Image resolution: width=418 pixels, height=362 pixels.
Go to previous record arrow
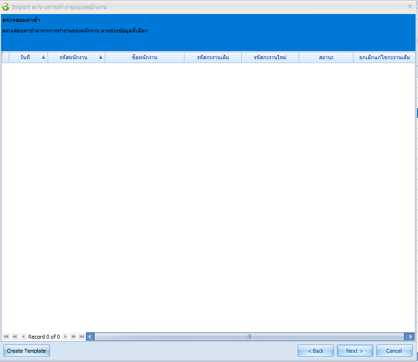[23, 336]
